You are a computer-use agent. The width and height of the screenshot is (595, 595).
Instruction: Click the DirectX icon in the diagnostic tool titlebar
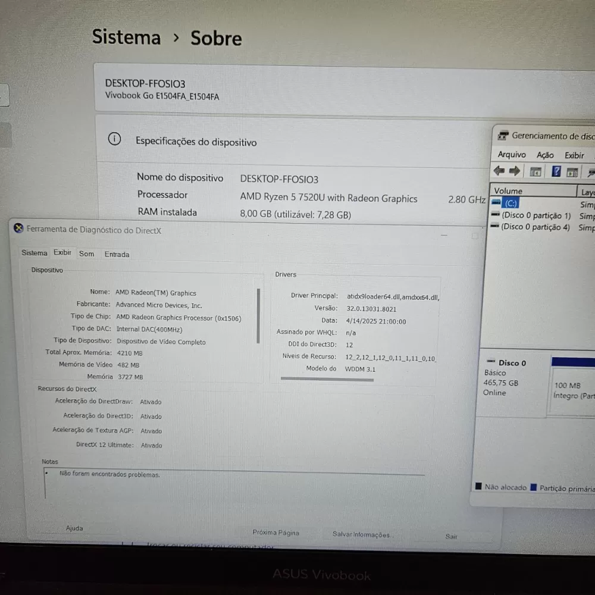(x=18, y=228)
